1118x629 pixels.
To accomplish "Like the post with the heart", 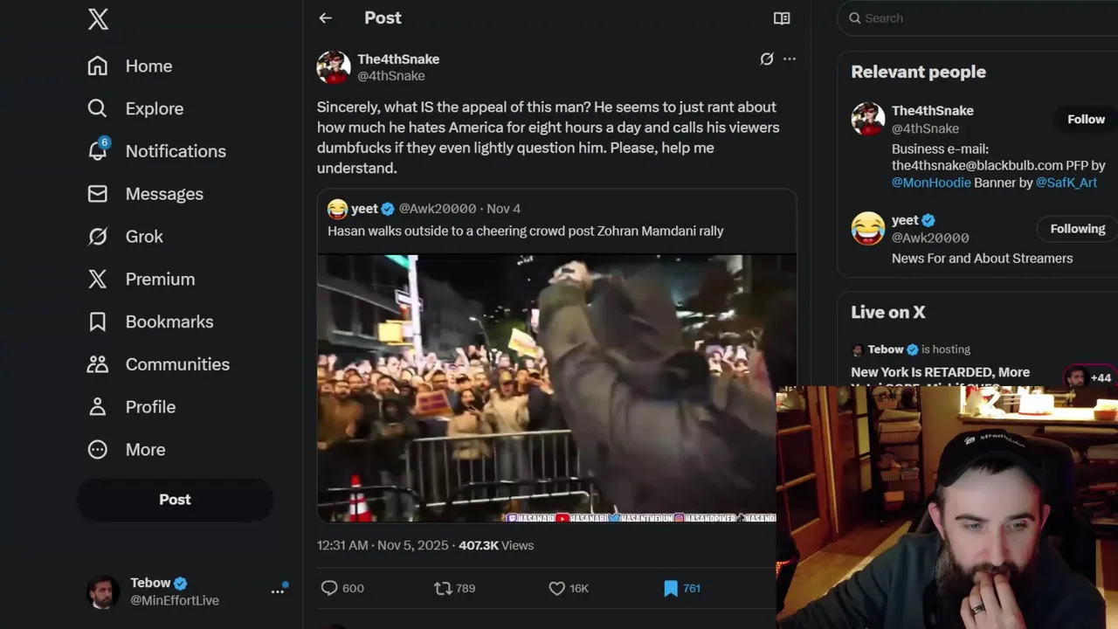I will [x=556, y=589].
